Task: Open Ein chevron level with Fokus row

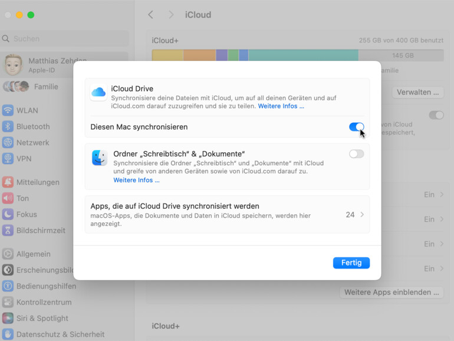Action: [x=442, y=219]
